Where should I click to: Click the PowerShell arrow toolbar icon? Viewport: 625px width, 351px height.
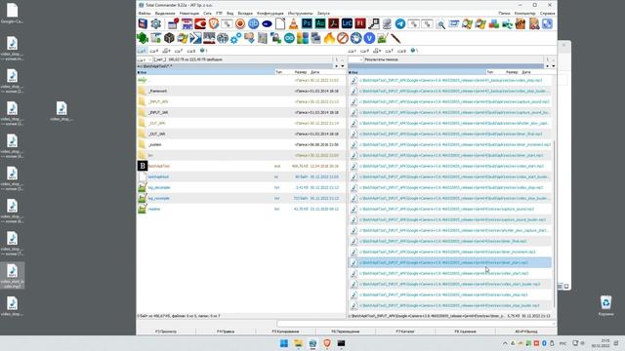click(195, 38)
